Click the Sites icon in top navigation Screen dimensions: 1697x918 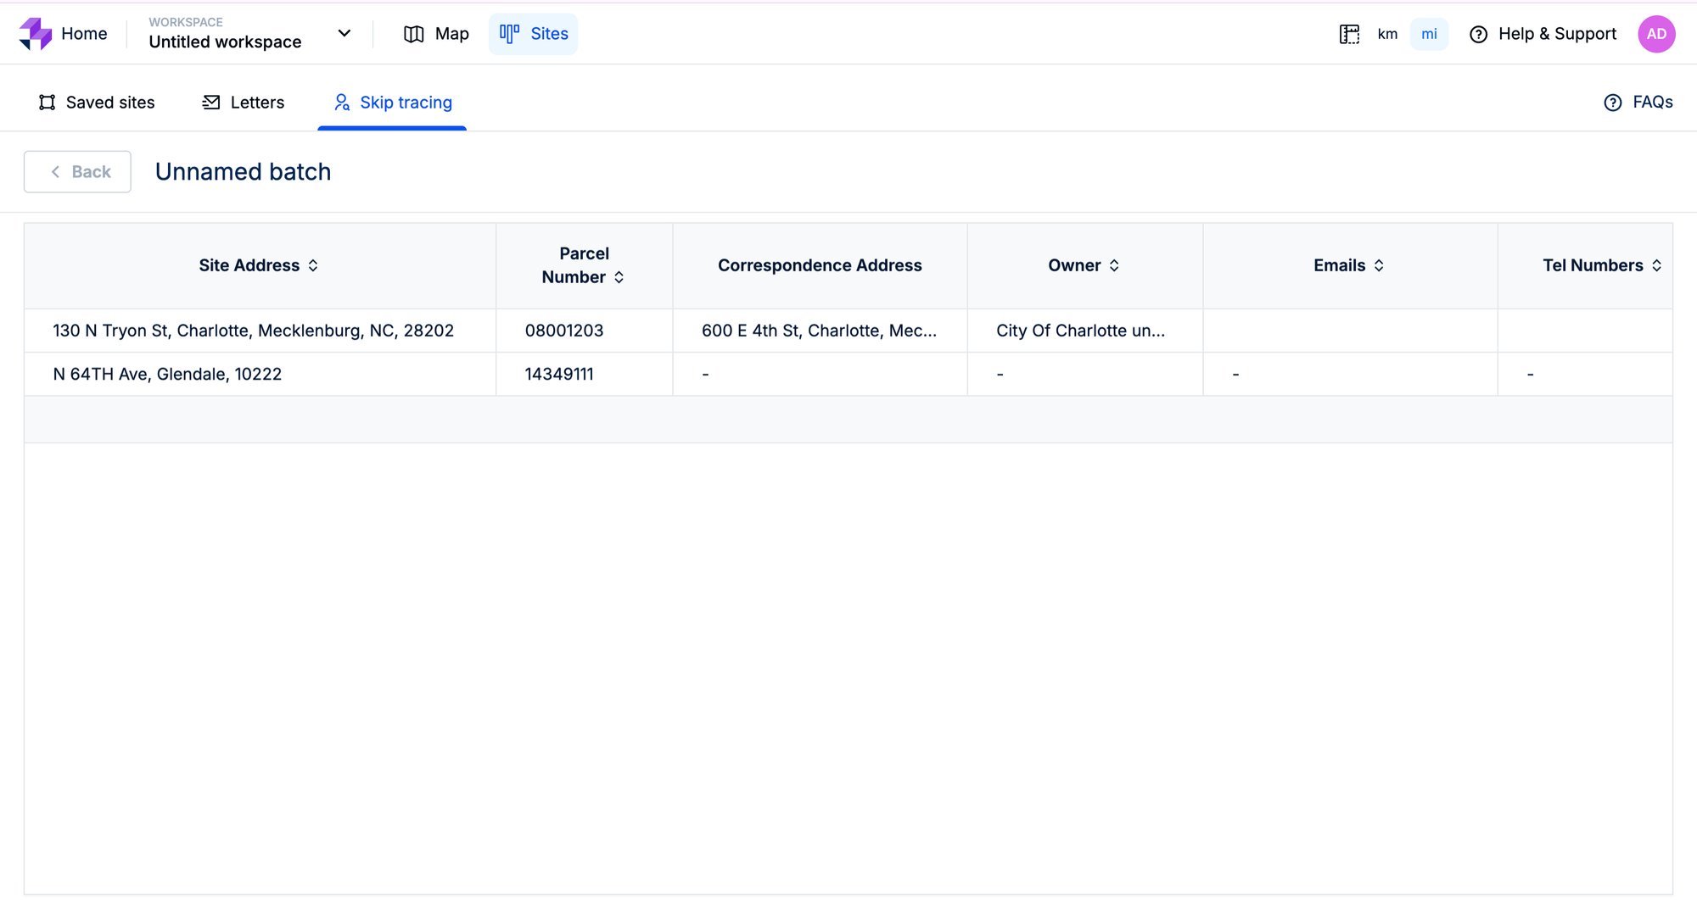509,34
